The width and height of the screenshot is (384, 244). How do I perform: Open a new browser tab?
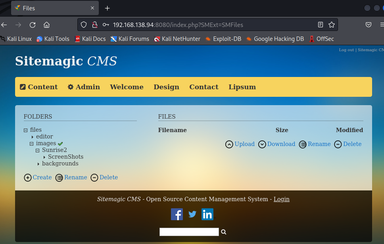(x=107, y=8)
